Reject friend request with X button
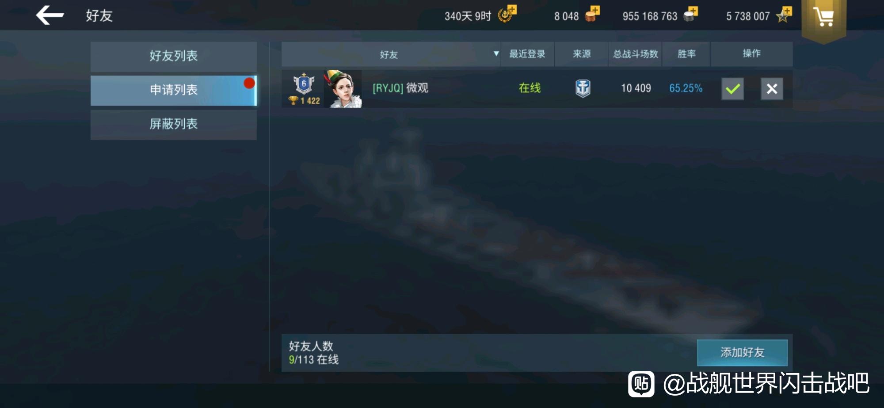The height and width of the screenshot is (408, 884). click(772, 89)
